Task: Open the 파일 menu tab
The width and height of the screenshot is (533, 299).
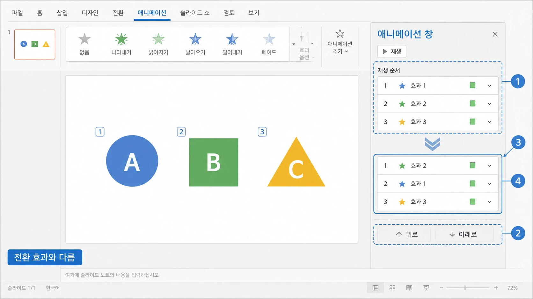Action: pyautogui.click(x=17, y=13)
